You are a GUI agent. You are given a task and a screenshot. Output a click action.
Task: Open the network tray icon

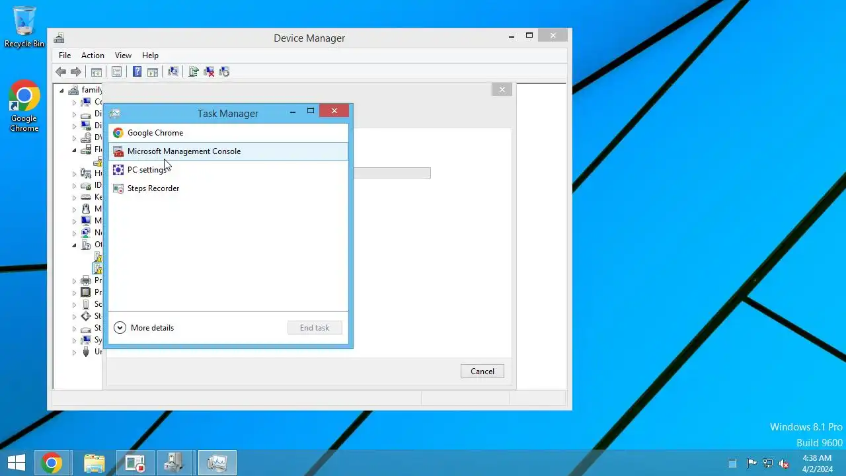pos(768,463)
